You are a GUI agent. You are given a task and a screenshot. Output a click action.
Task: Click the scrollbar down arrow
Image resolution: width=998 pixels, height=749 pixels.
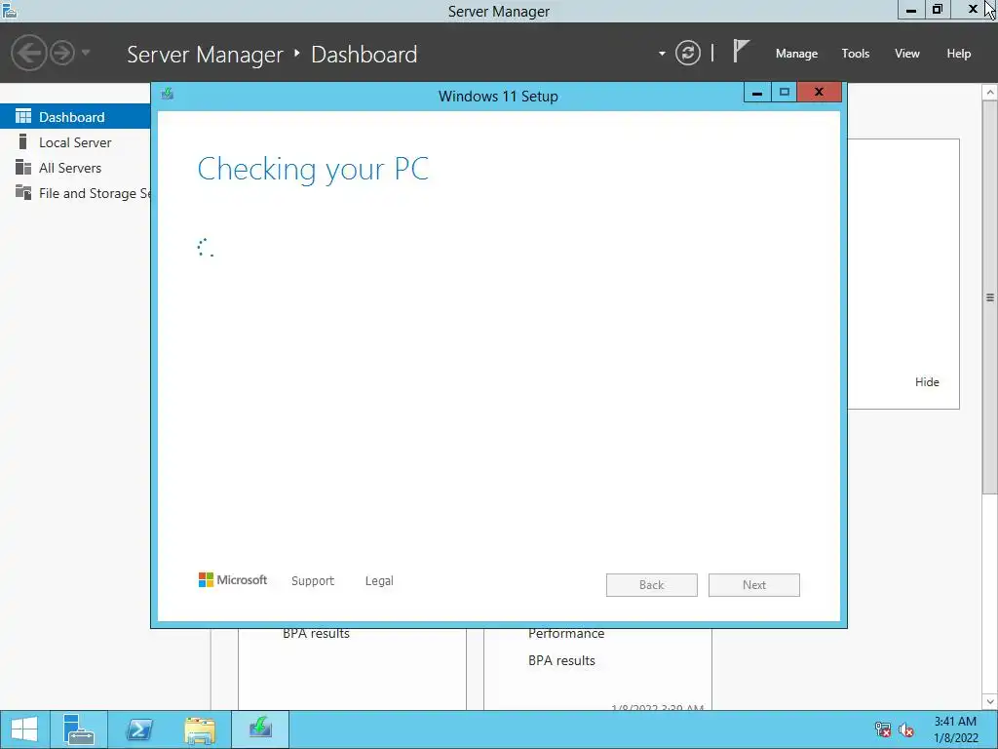[x=990, y=701]
